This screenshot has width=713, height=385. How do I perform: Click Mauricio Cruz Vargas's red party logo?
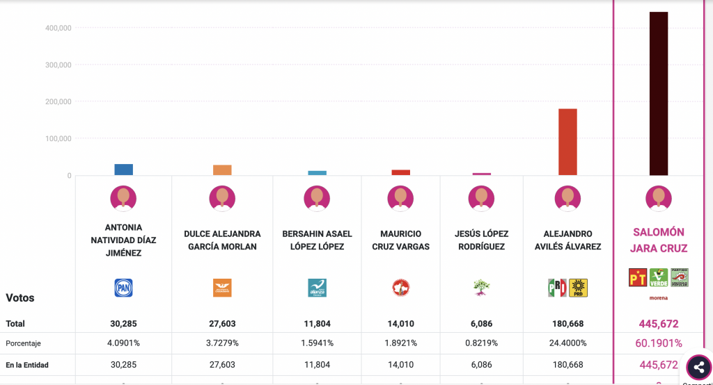tap(400, 288)
